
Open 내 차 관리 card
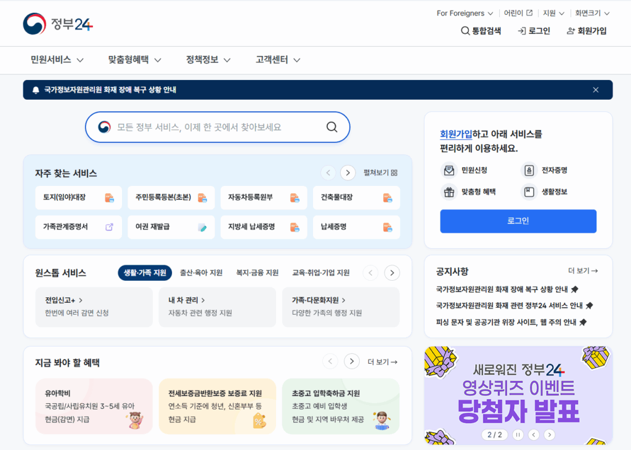[218, 307]
